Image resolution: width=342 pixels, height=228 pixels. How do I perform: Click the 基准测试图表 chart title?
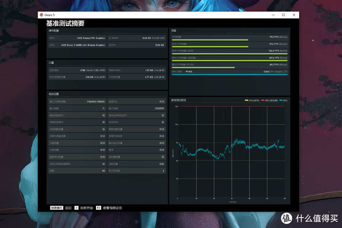click(x=179, y=100)
